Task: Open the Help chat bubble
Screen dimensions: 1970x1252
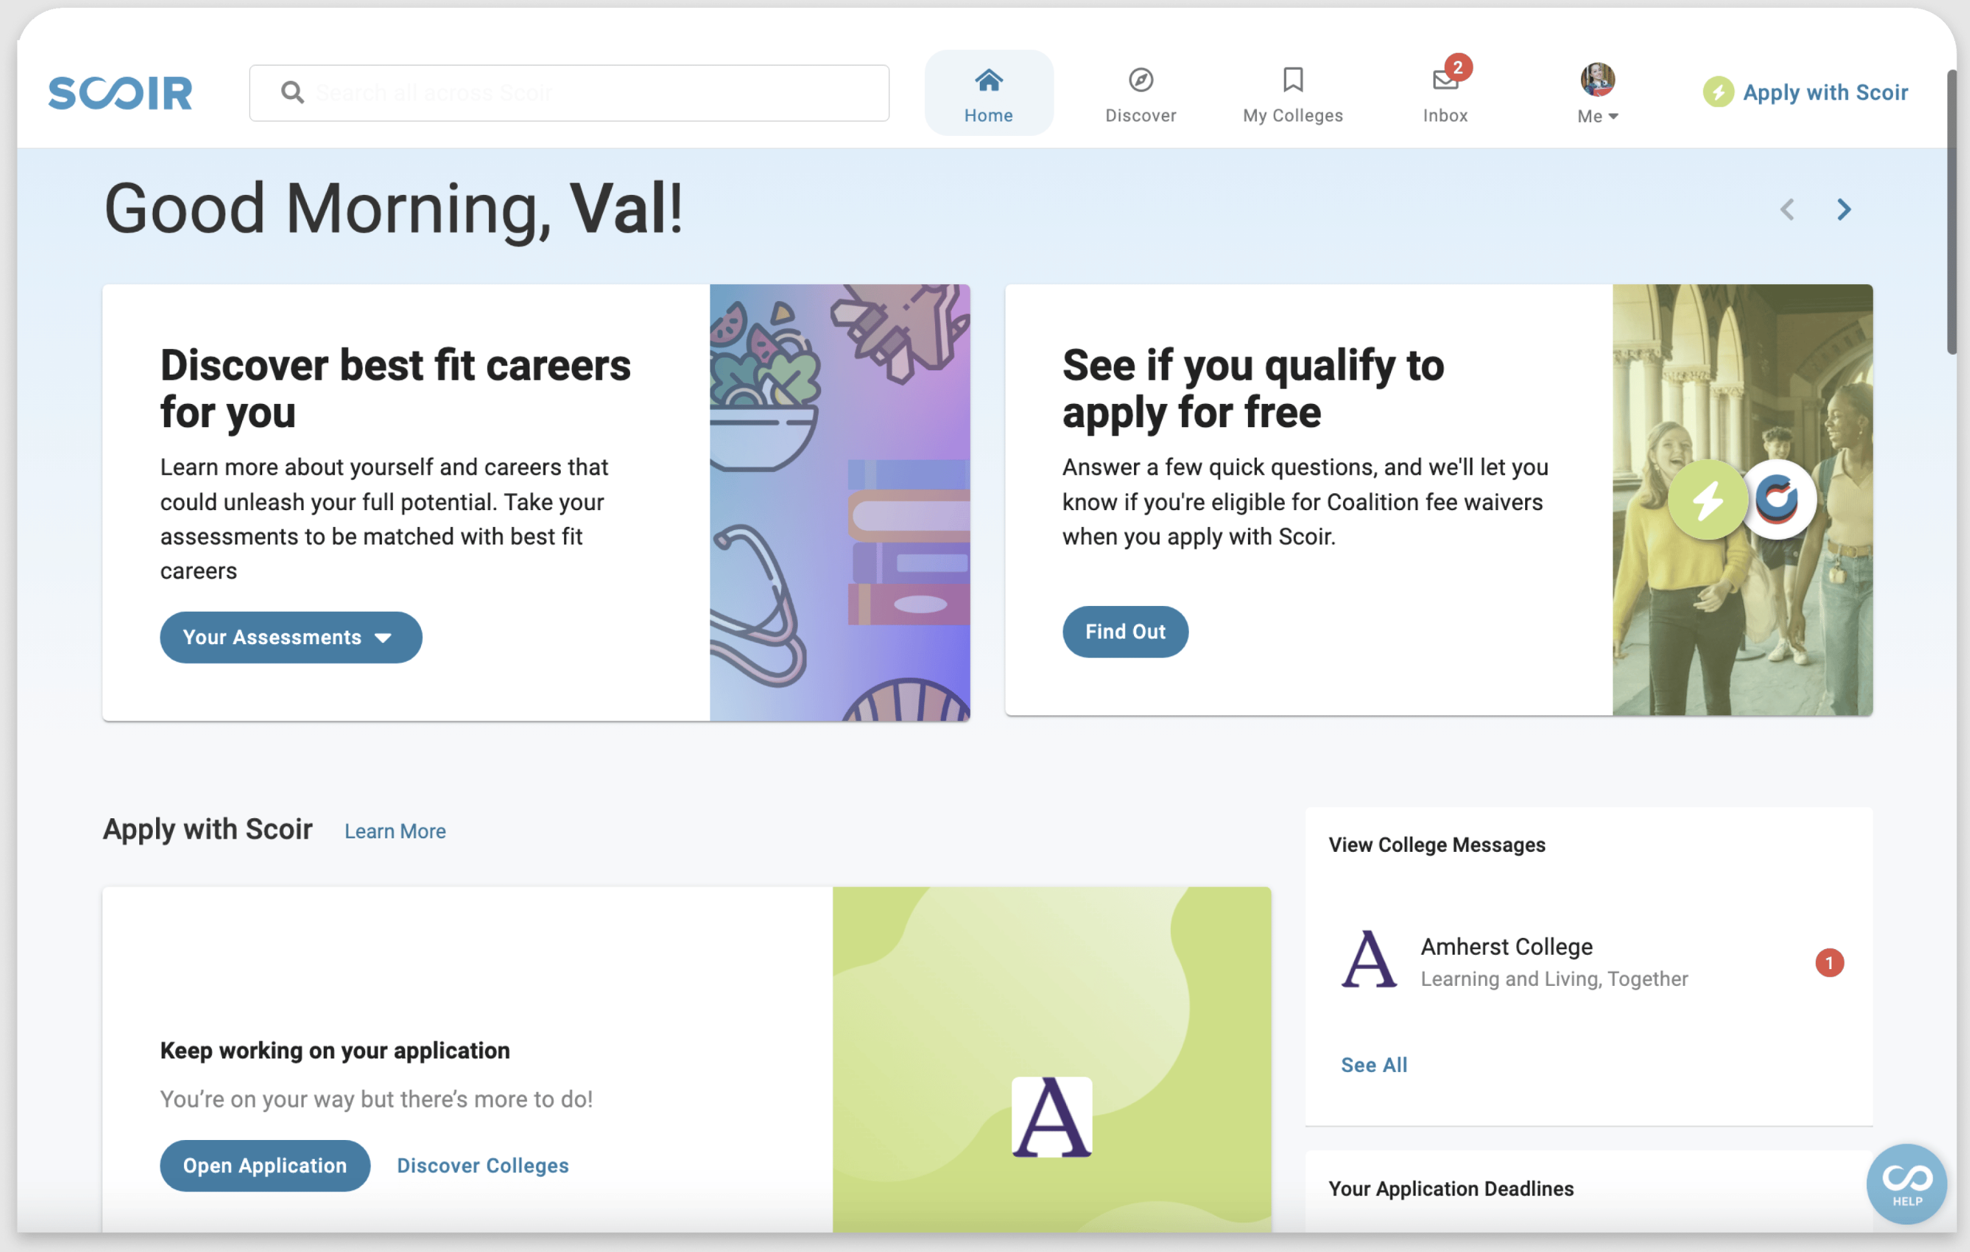Action: (x=1906, y=1183)
